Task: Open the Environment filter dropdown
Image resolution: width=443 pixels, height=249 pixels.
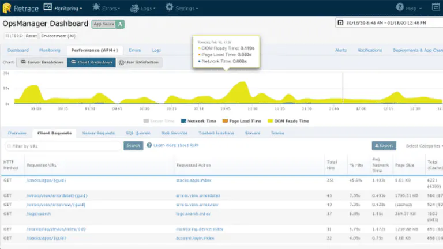Action: coord(58,36)
